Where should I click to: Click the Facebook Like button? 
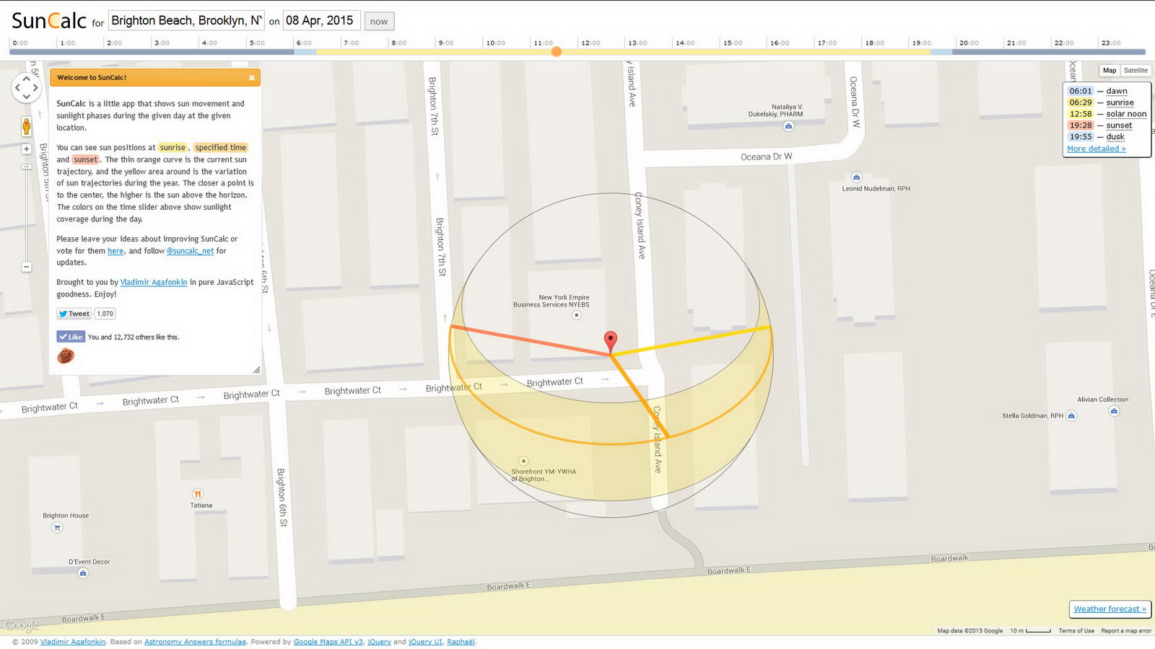(71, 337)
